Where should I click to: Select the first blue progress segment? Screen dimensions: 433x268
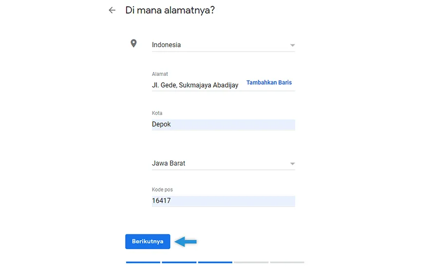click(143, 262)
